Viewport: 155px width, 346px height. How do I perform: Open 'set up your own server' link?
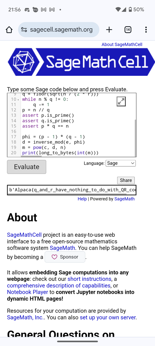tap(108, 317)
